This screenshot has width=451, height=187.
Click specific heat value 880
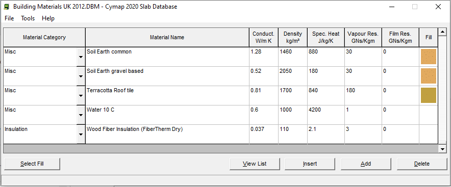click(x=313, y=51)
